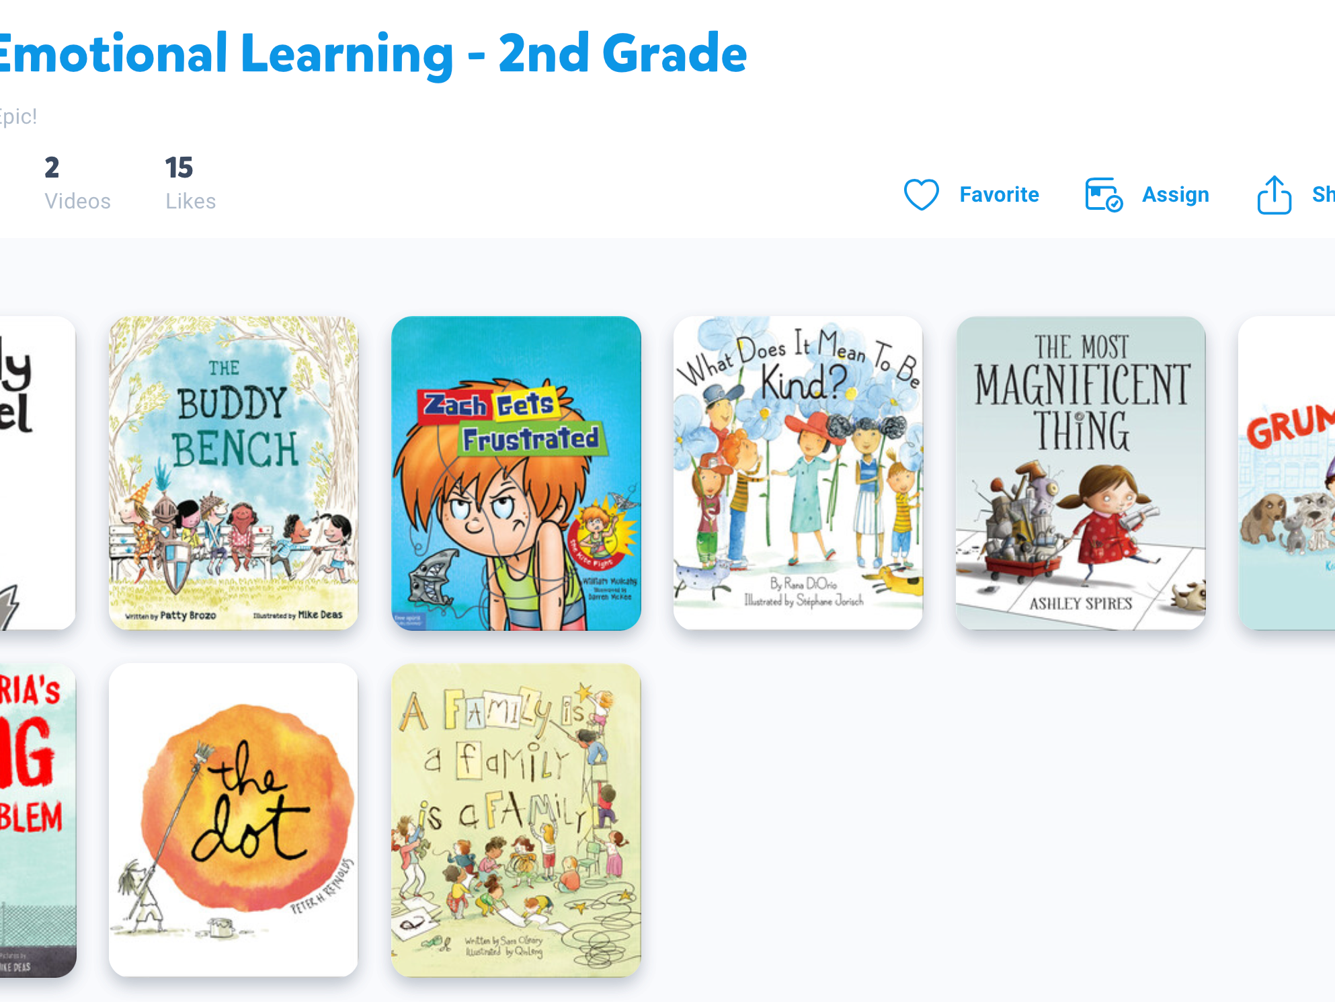Click the Emotional Learning 2nd Grade title
Viewport: 1335px width, 1002px height.
(372, 54)
